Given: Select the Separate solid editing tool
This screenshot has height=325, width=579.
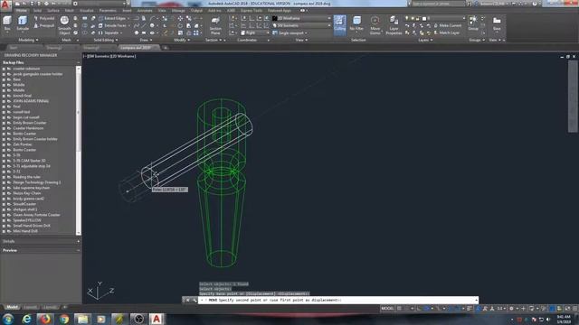Looking at the screenshot, I should 109,33.
